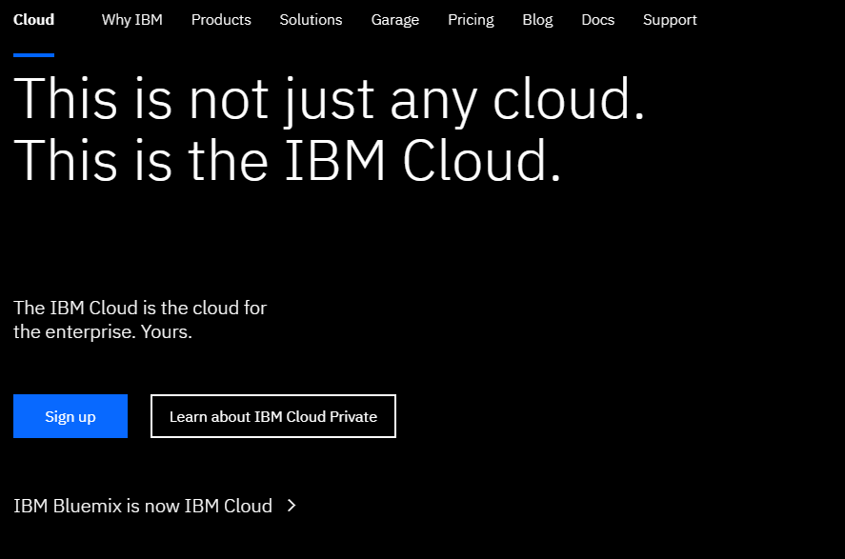The height and width of the screenshot is (559, 845).
Task: Click the blue Sign up button
Action: click(70, 416)
